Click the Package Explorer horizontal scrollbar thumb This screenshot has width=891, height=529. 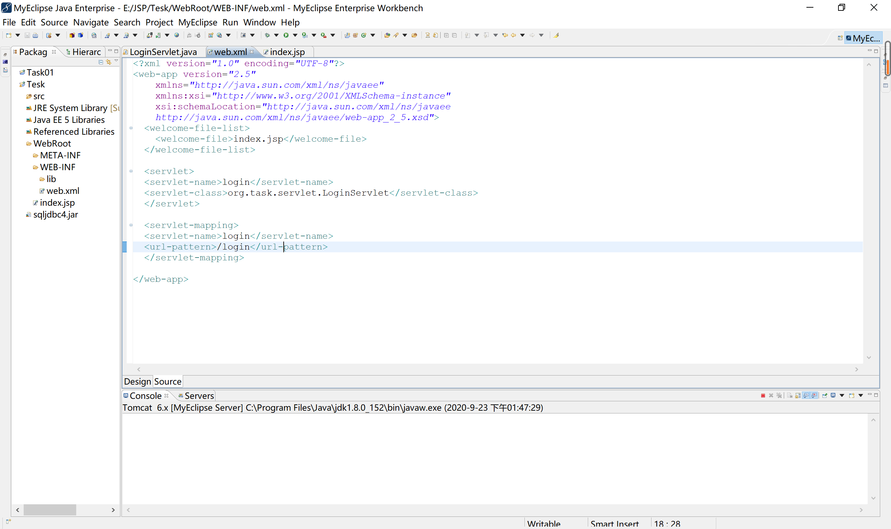49,510
